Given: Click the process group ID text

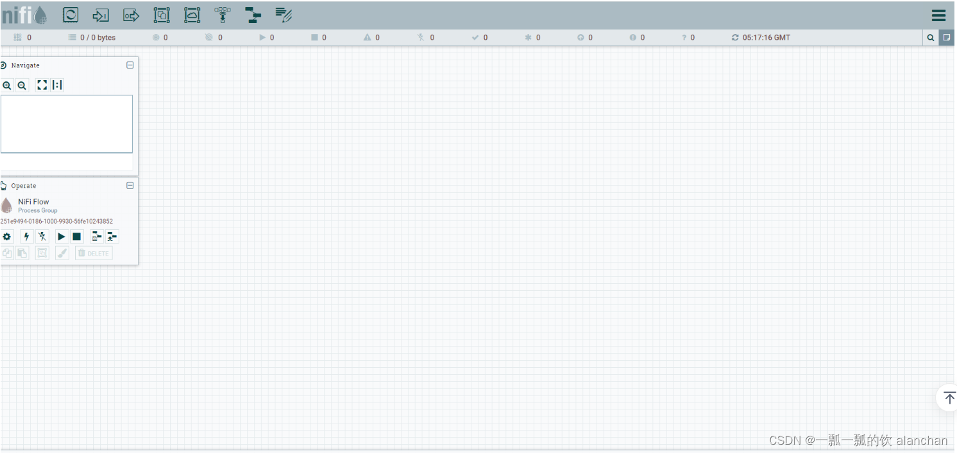Looking at the screenshot, I should pyautogui.click(x=56, y=222).
